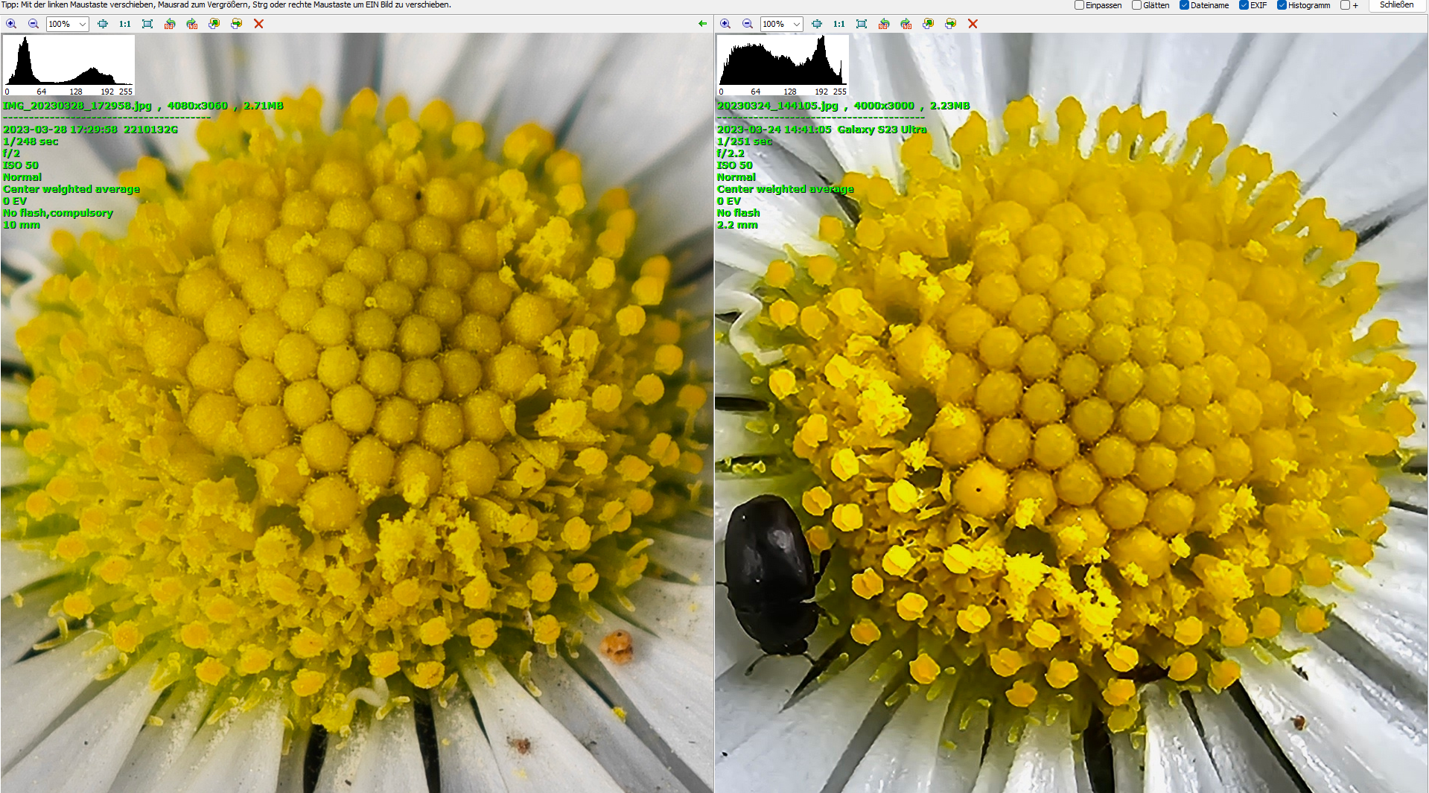The height and width of the screenshot is (793, 1429).
Task: Click 1:1 actual size for left image
Action: pos(124,24)
